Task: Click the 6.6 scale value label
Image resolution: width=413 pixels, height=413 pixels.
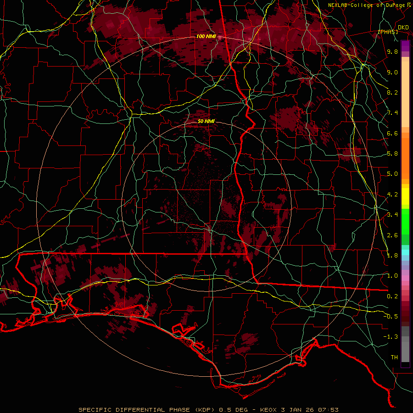Action: point(392,134)
